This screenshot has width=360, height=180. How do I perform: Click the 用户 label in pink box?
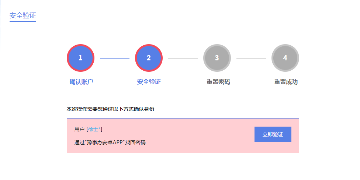79,129
